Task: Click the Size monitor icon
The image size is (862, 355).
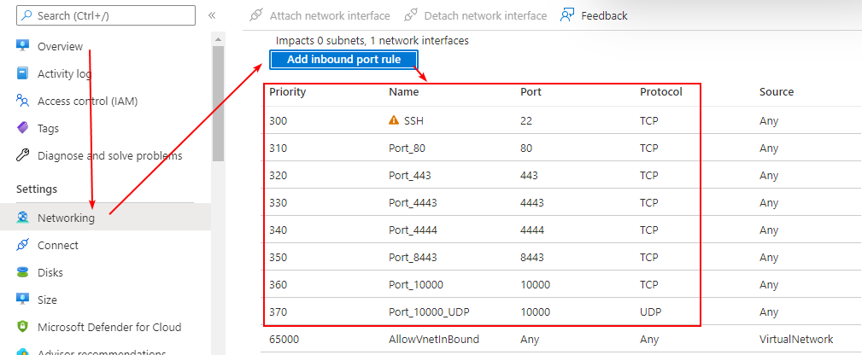Action: pyautogui.click(x=22, y=300)
